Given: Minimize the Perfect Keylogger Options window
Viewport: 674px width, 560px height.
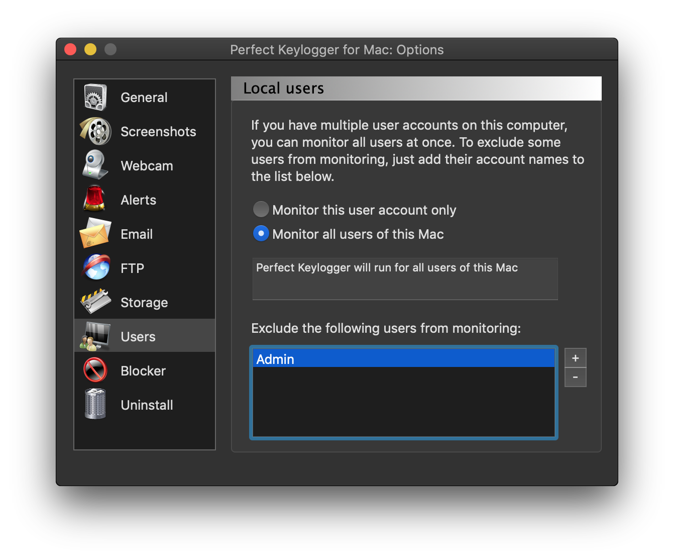Looking at the screenshot, I should (90, 49).
